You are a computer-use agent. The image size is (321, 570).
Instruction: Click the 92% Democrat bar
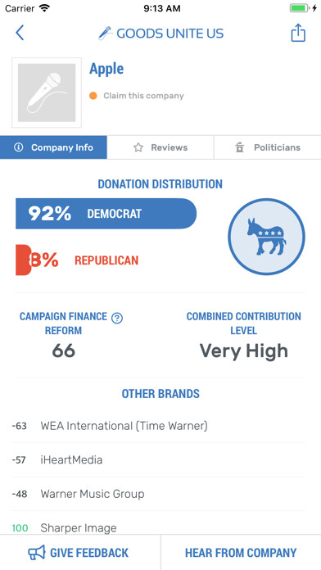pos(106,214)
